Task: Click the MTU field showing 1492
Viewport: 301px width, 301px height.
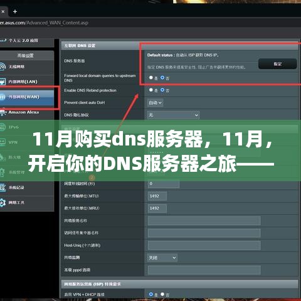Action: (x=157, y=196)
